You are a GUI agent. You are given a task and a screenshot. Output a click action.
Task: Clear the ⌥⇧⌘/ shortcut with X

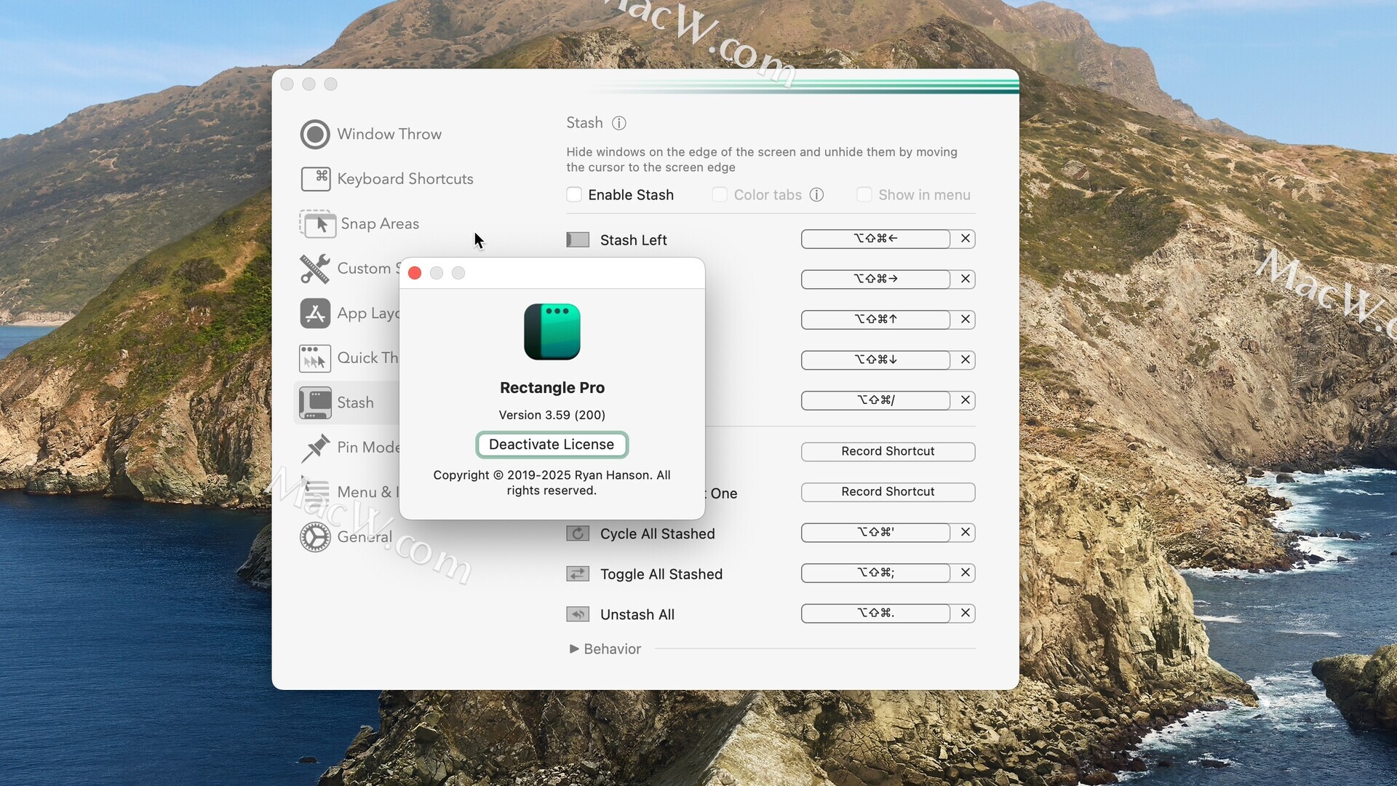[966, 400]
